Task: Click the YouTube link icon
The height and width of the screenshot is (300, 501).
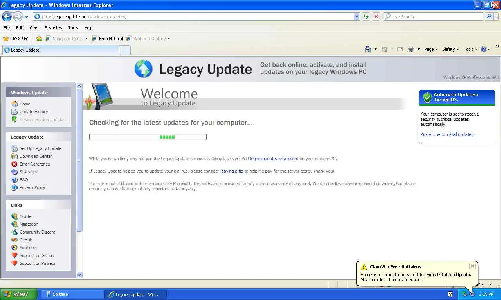Action: coord(14,248)
